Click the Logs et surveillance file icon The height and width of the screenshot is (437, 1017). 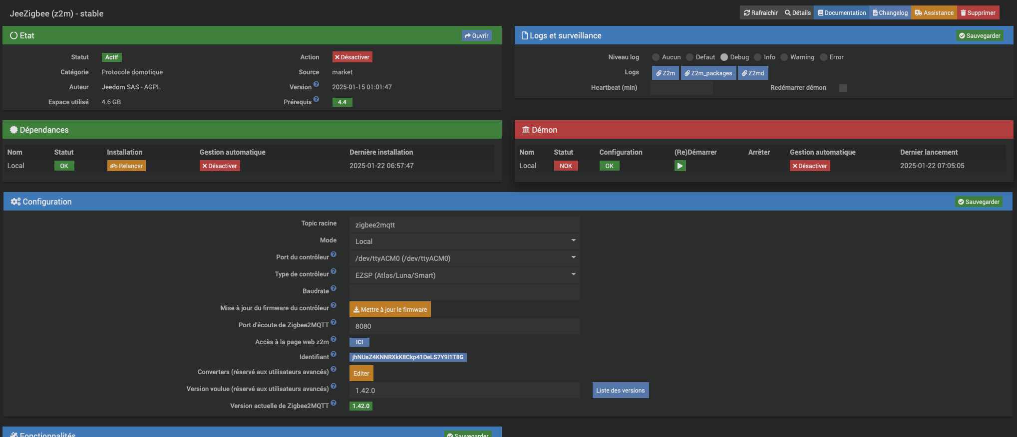525,35
